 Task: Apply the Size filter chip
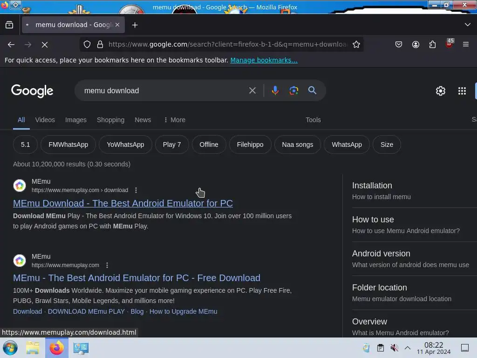coord(387,145)
